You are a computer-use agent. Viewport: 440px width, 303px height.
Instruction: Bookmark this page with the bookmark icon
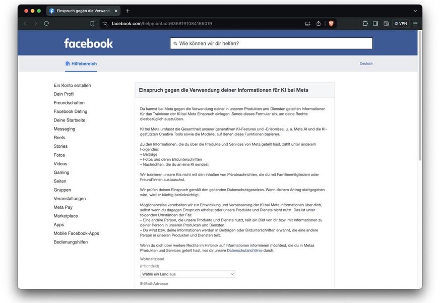(x=92, y=24)
